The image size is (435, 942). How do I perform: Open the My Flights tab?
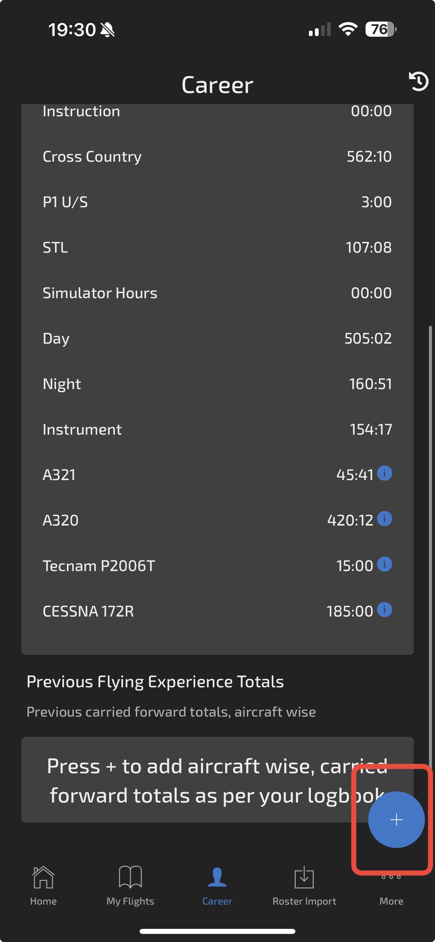[130, 885]
